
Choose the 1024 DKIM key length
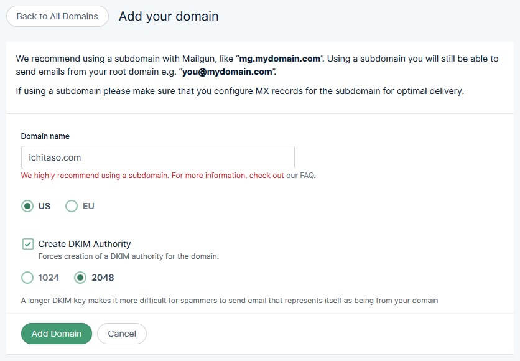point(27,278)
